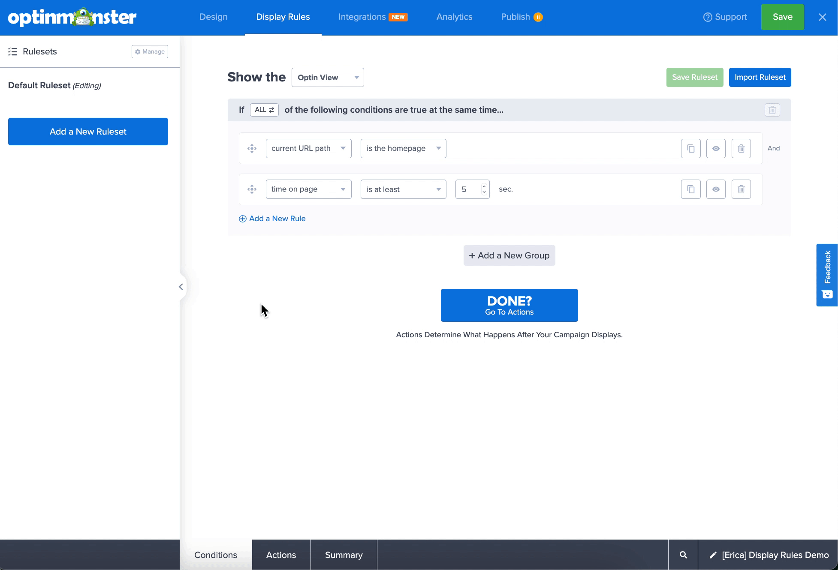Open ruleset Manage settings

149,51
